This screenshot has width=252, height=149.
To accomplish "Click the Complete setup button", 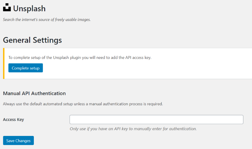I will [x=25, y=68].
